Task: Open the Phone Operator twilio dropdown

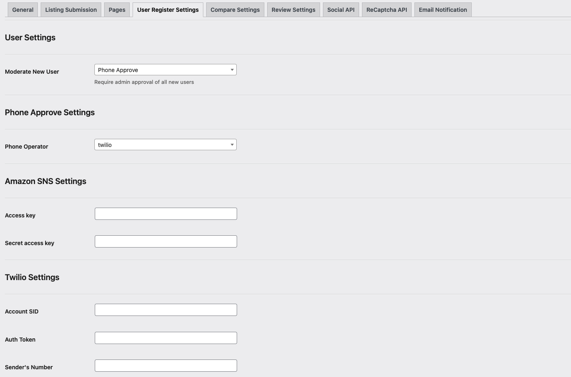Action: 165,145
